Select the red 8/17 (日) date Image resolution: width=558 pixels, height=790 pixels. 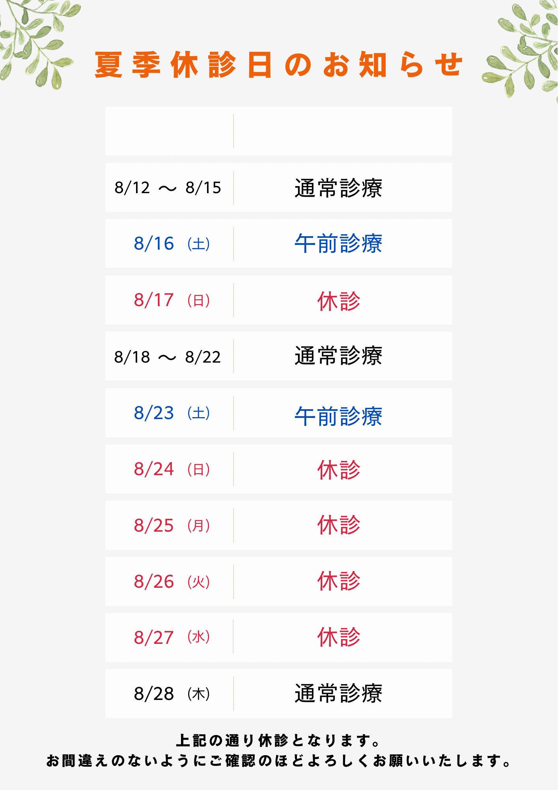click(x=172, y=300)
